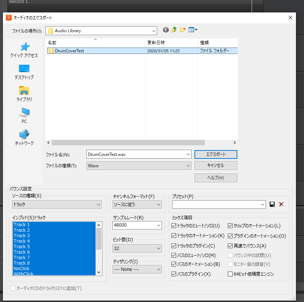Sort files by 名前 column header
The image size is (304, 302).
[x=95, y=42]
